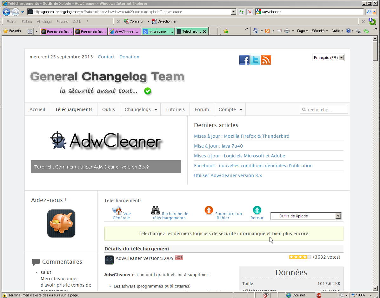The height and width of the screenshot is (298, 380).
Task: Open the Edition menu
Action: tap(27, 22)
